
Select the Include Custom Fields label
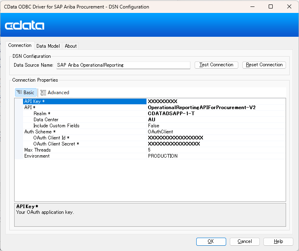(x=56, y=126)
